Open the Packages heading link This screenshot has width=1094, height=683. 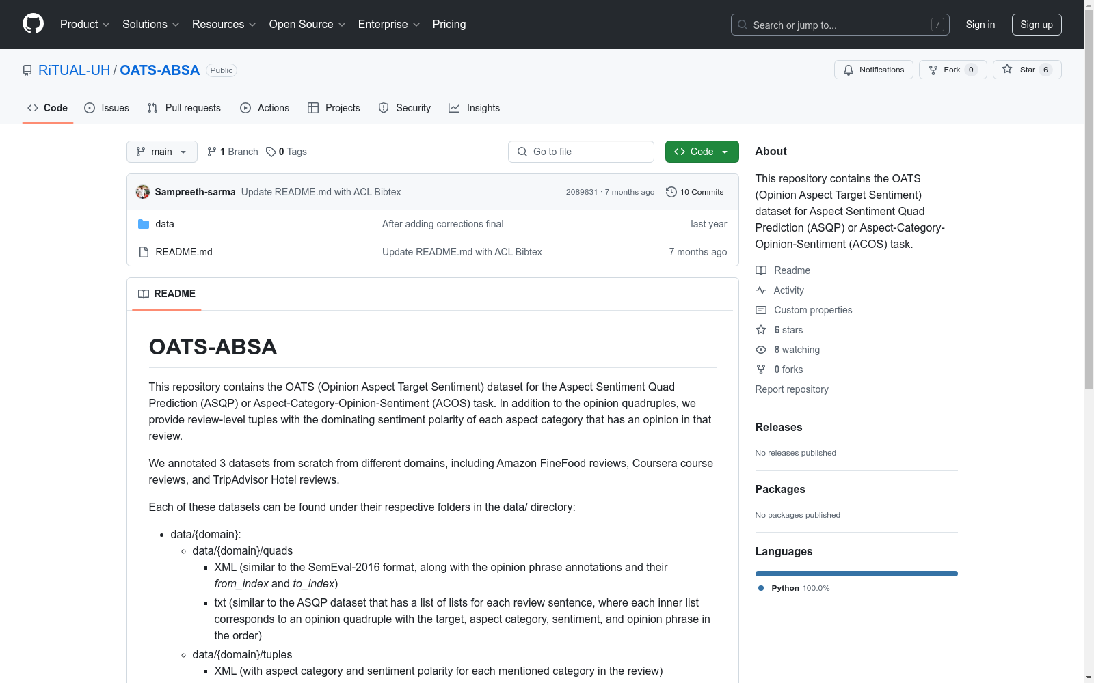[780, 489]
